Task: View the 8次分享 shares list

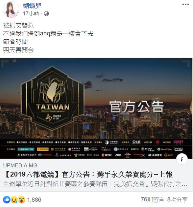Action: click(x=177, y=199)
